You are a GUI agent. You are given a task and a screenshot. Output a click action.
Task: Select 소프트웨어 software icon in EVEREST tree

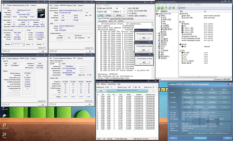[x=159, y=50]
